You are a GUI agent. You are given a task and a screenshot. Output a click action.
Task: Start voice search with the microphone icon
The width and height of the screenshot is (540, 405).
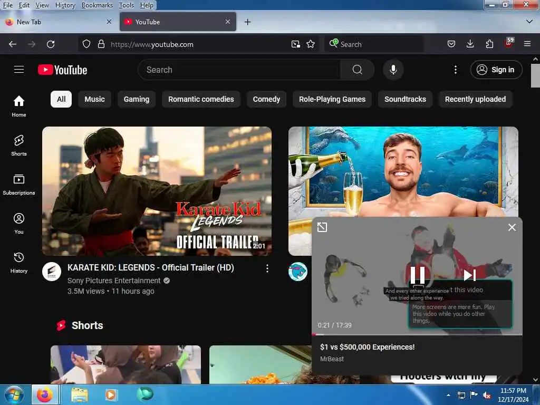(x=393, y=70)
